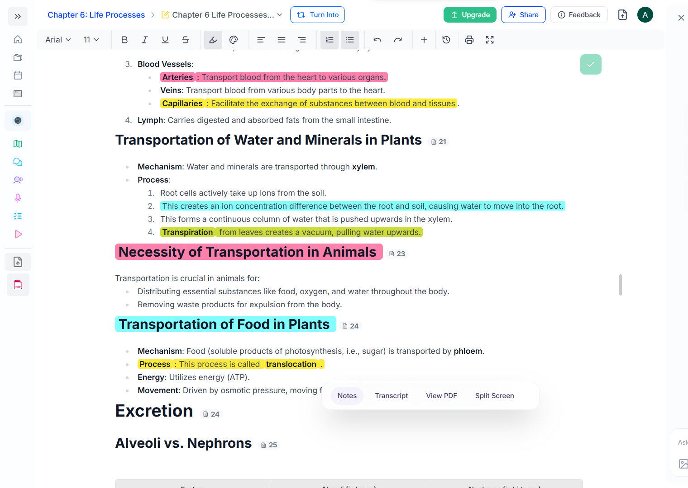Image resolution: width=688 pixels, height=488 pixels.
Task: Click the plus insert icon in toolbar
Action: 424,40
